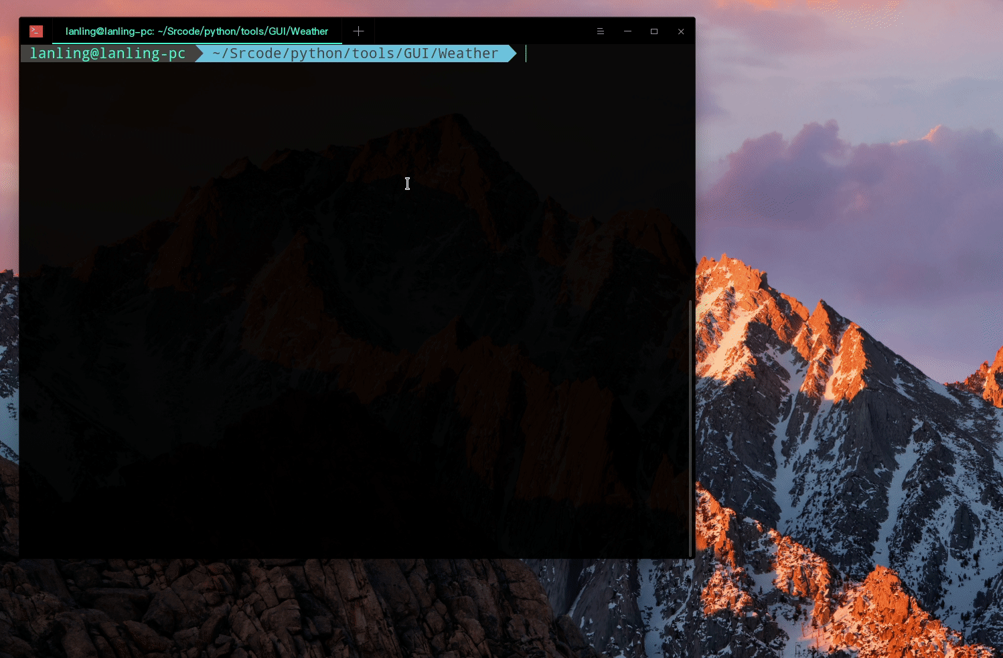This screenshot has height=658, width=1003.
Task: Click the blank terminal output area
Action: [x=335, y=334]
